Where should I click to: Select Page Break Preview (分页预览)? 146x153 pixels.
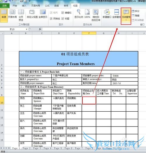tap(21, 15)
